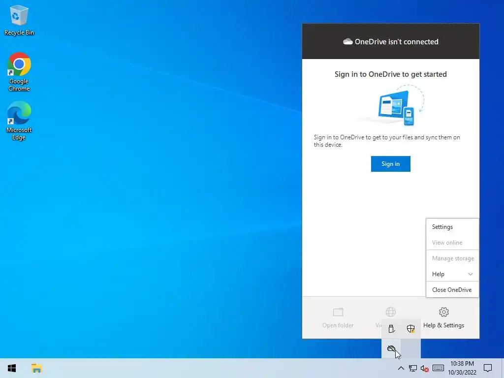Choose Settings from the OneDrive menu
This screenshot has width=504, height=378.
pyautogui.click(x=452, y=226)
